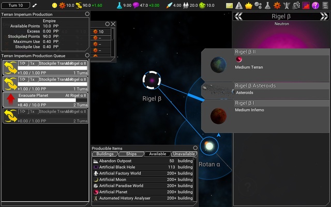
Task: Select Artificial Paradise World building
Action: pyautogui.click(x=143, y=186)
